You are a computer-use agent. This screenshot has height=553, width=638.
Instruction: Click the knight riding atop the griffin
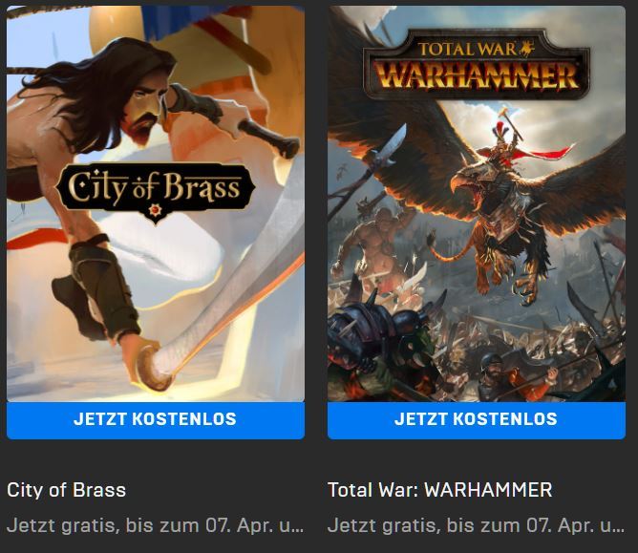pyautogui.click(x=504, y=144)
